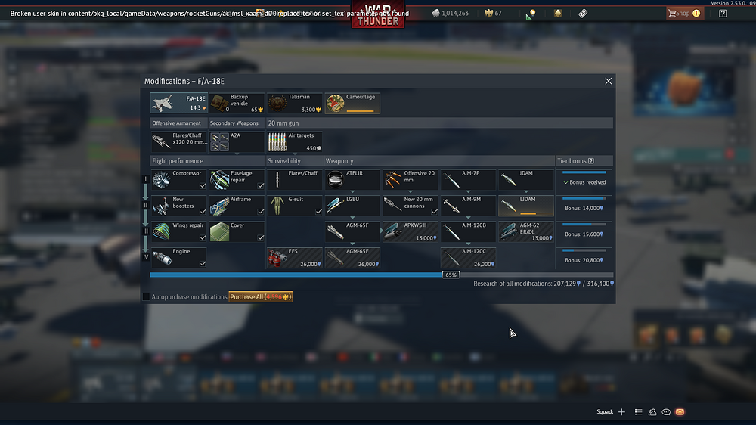Click the Camouflage orange progress bar
Viewport: 756px width, 425px height.
click(360, 111)
